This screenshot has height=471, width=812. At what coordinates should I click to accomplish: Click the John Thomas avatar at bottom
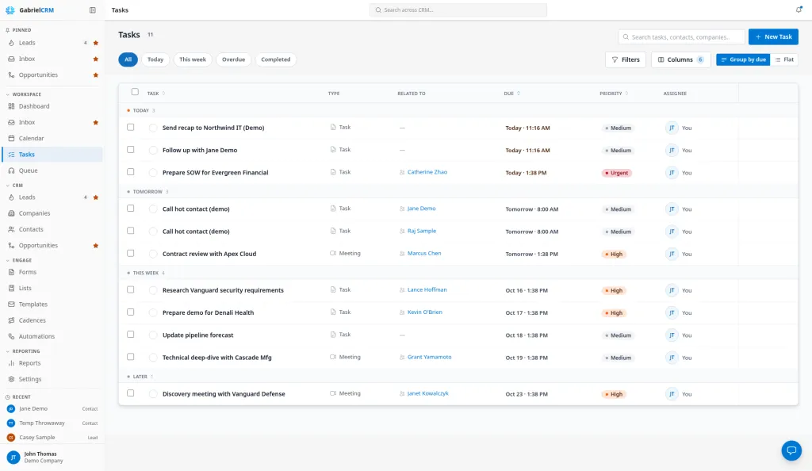(x=13, y=457)
